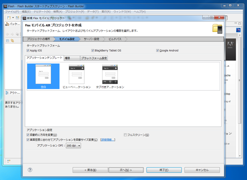
Task: Toggle the BlackBerry Tablet OS checkbox
Action: tap(93, 51)
